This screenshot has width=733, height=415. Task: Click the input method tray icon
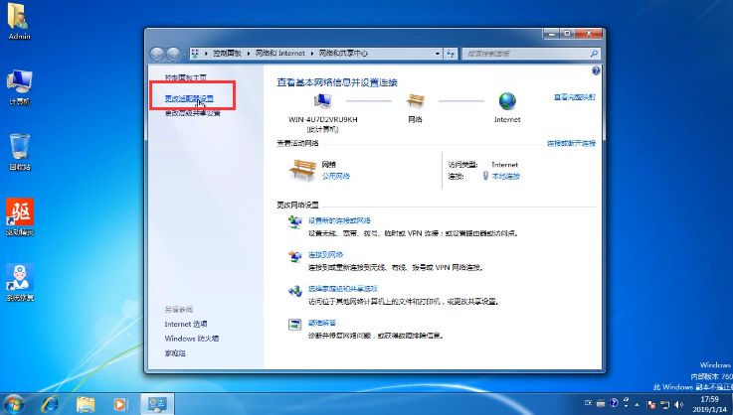tap(589, 403)
